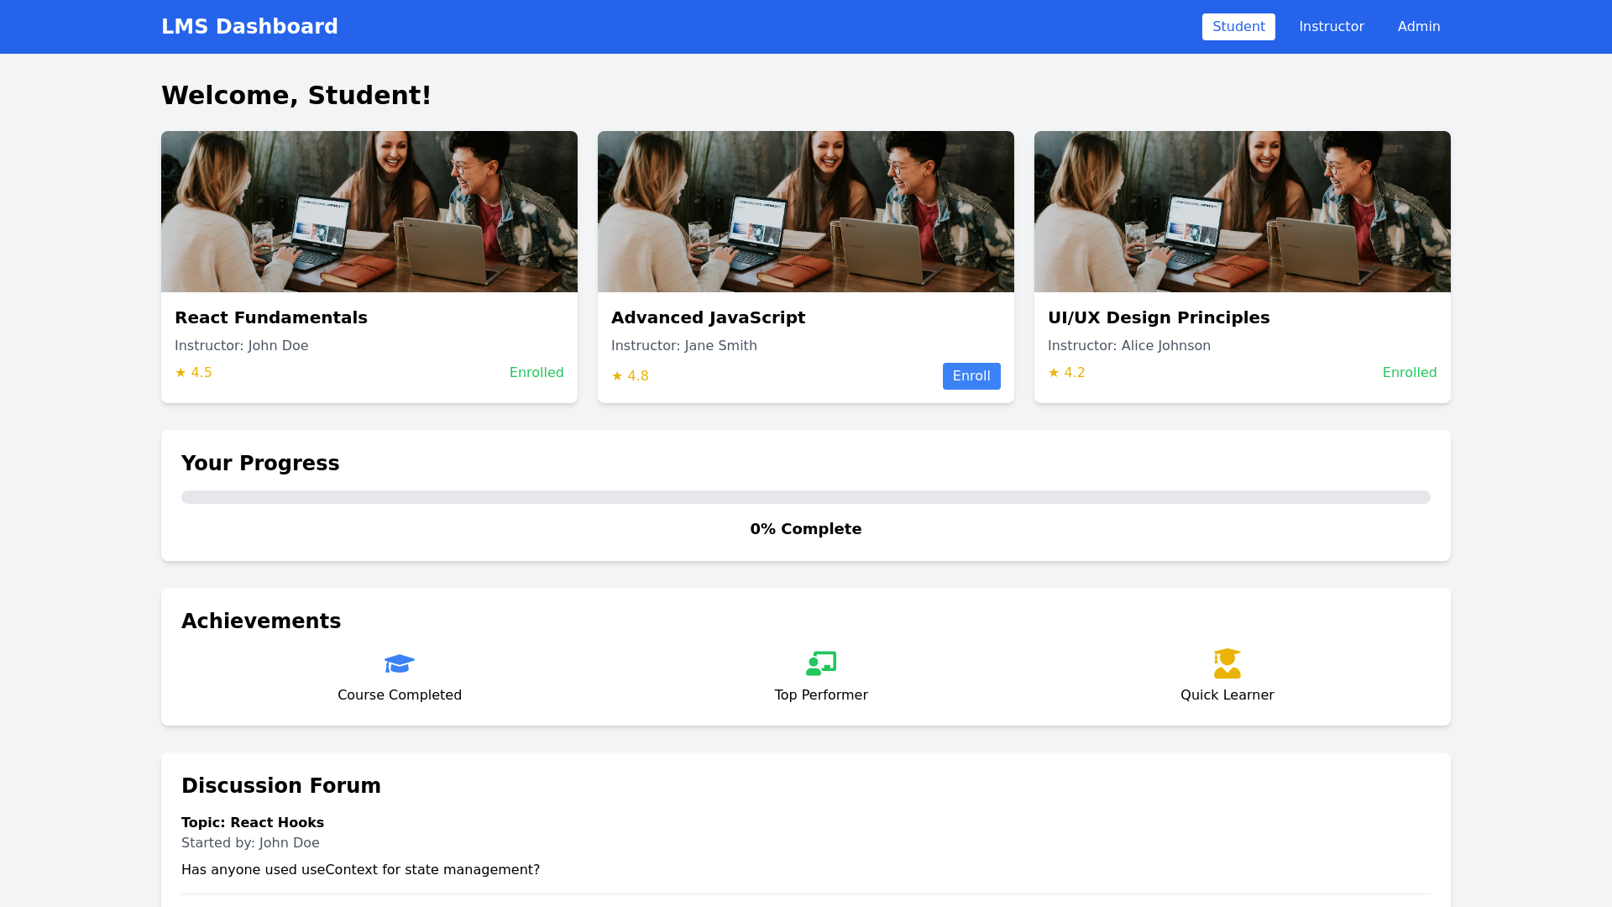Click the star icon next to 4.8 rating

click(x=617, y=376)
